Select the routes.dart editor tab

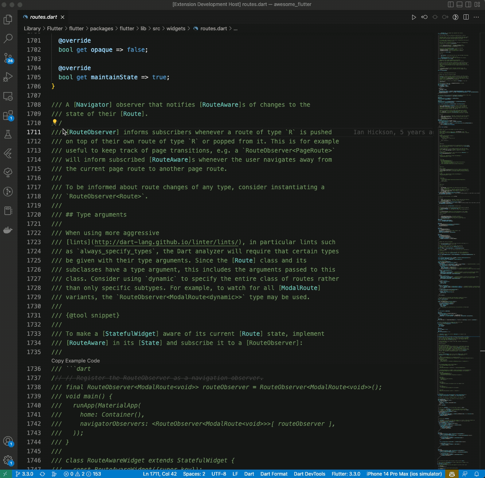coord(43,17)
